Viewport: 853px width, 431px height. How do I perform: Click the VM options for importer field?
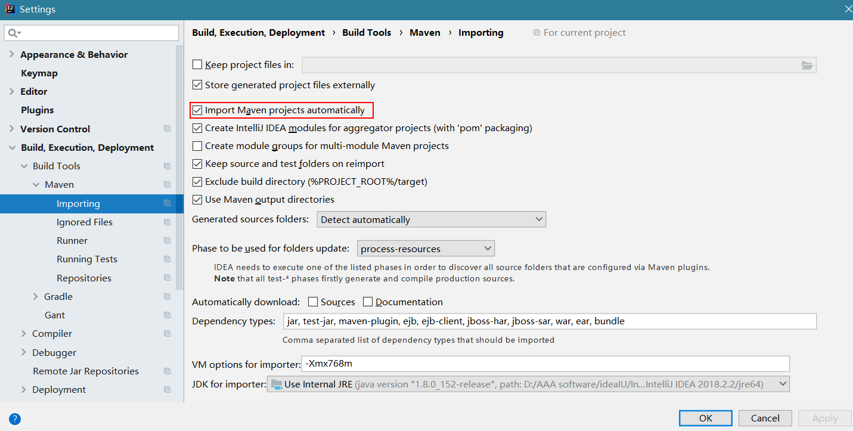[x=545, y=364]
